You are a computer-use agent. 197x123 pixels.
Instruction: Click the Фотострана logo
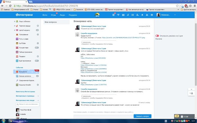24,15
